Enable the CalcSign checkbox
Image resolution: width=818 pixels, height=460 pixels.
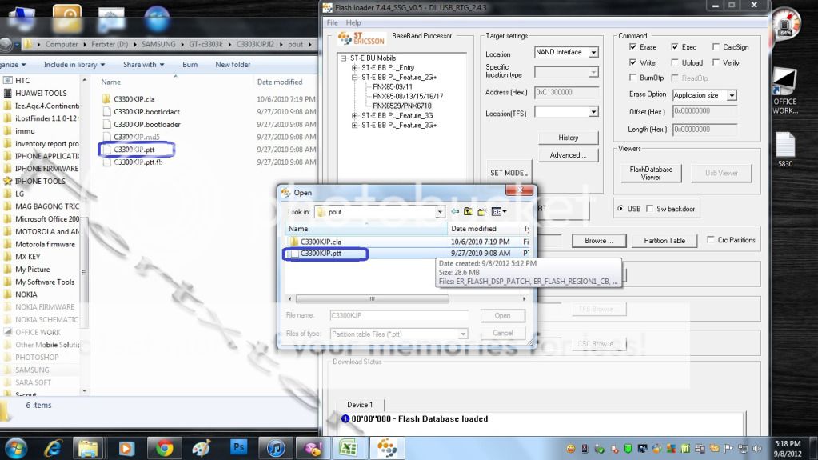click(716, 48)
